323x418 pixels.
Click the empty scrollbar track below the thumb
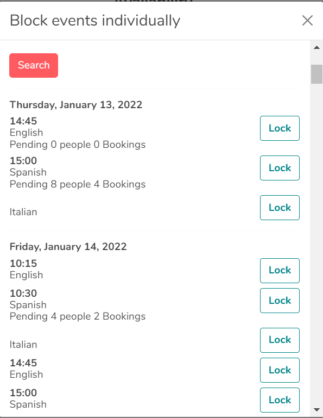point(316,240)
